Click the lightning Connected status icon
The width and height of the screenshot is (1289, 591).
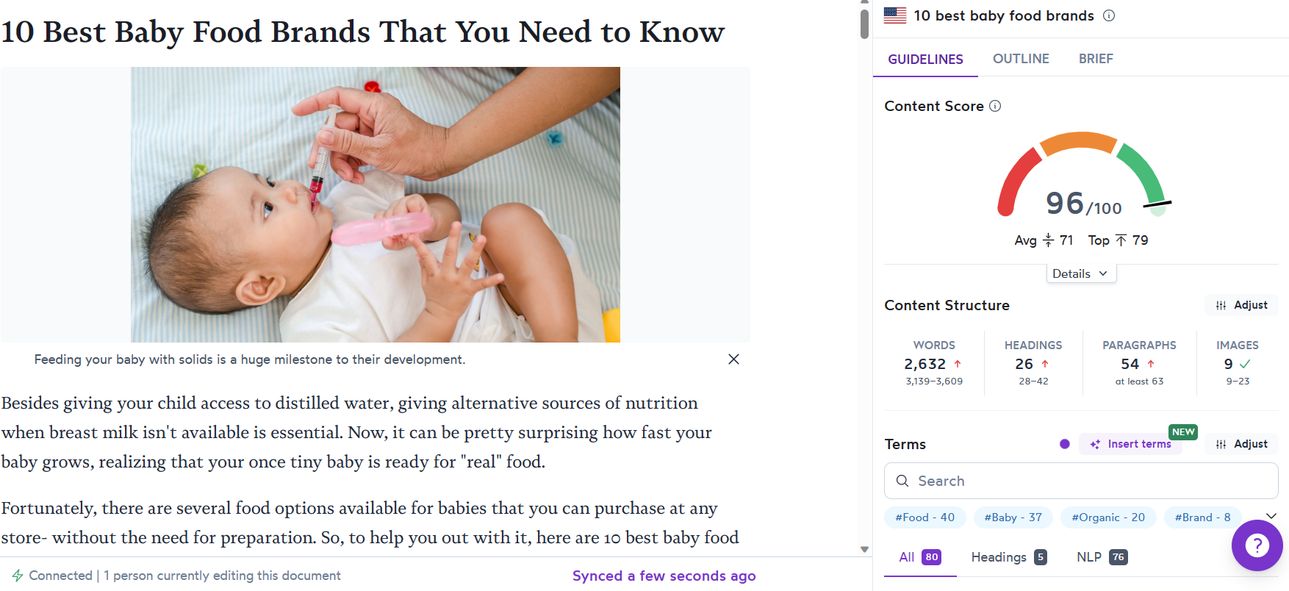click(x=18, y=576)
